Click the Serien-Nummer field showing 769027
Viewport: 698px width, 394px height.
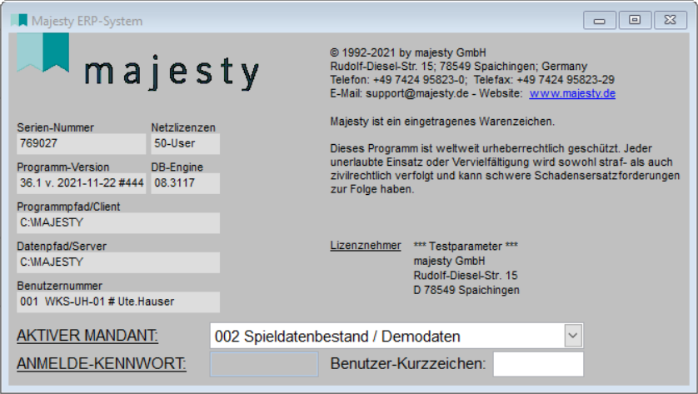point(81,144)
